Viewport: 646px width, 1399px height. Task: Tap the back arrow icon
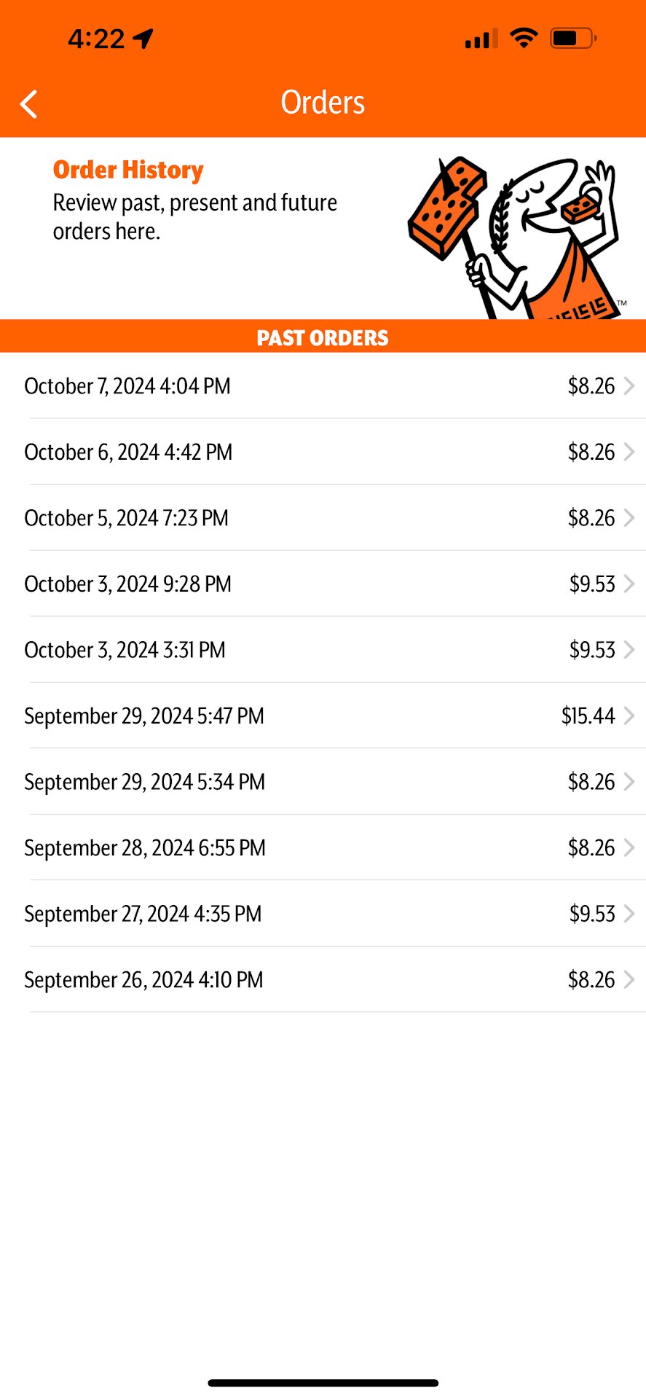tap(29, 104)
